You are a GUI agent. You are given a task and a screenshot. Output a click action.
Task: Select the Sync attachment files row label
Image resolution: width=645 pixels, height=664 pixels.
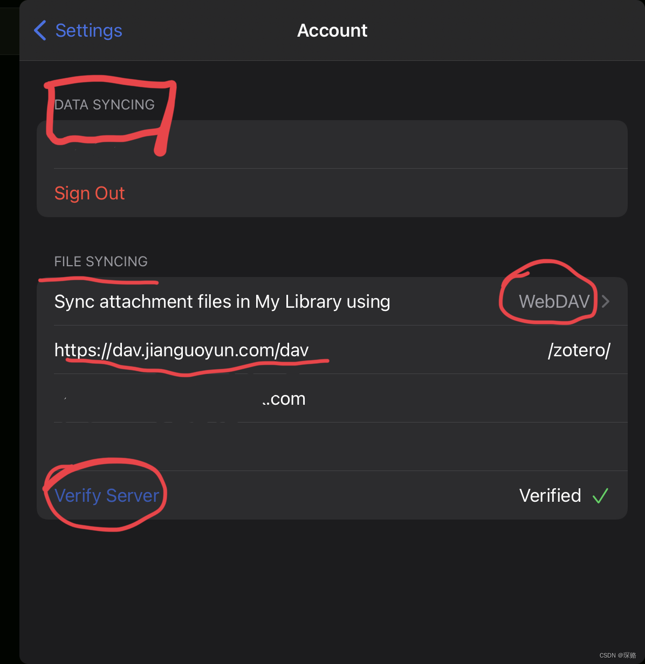[x=222, y=301]
